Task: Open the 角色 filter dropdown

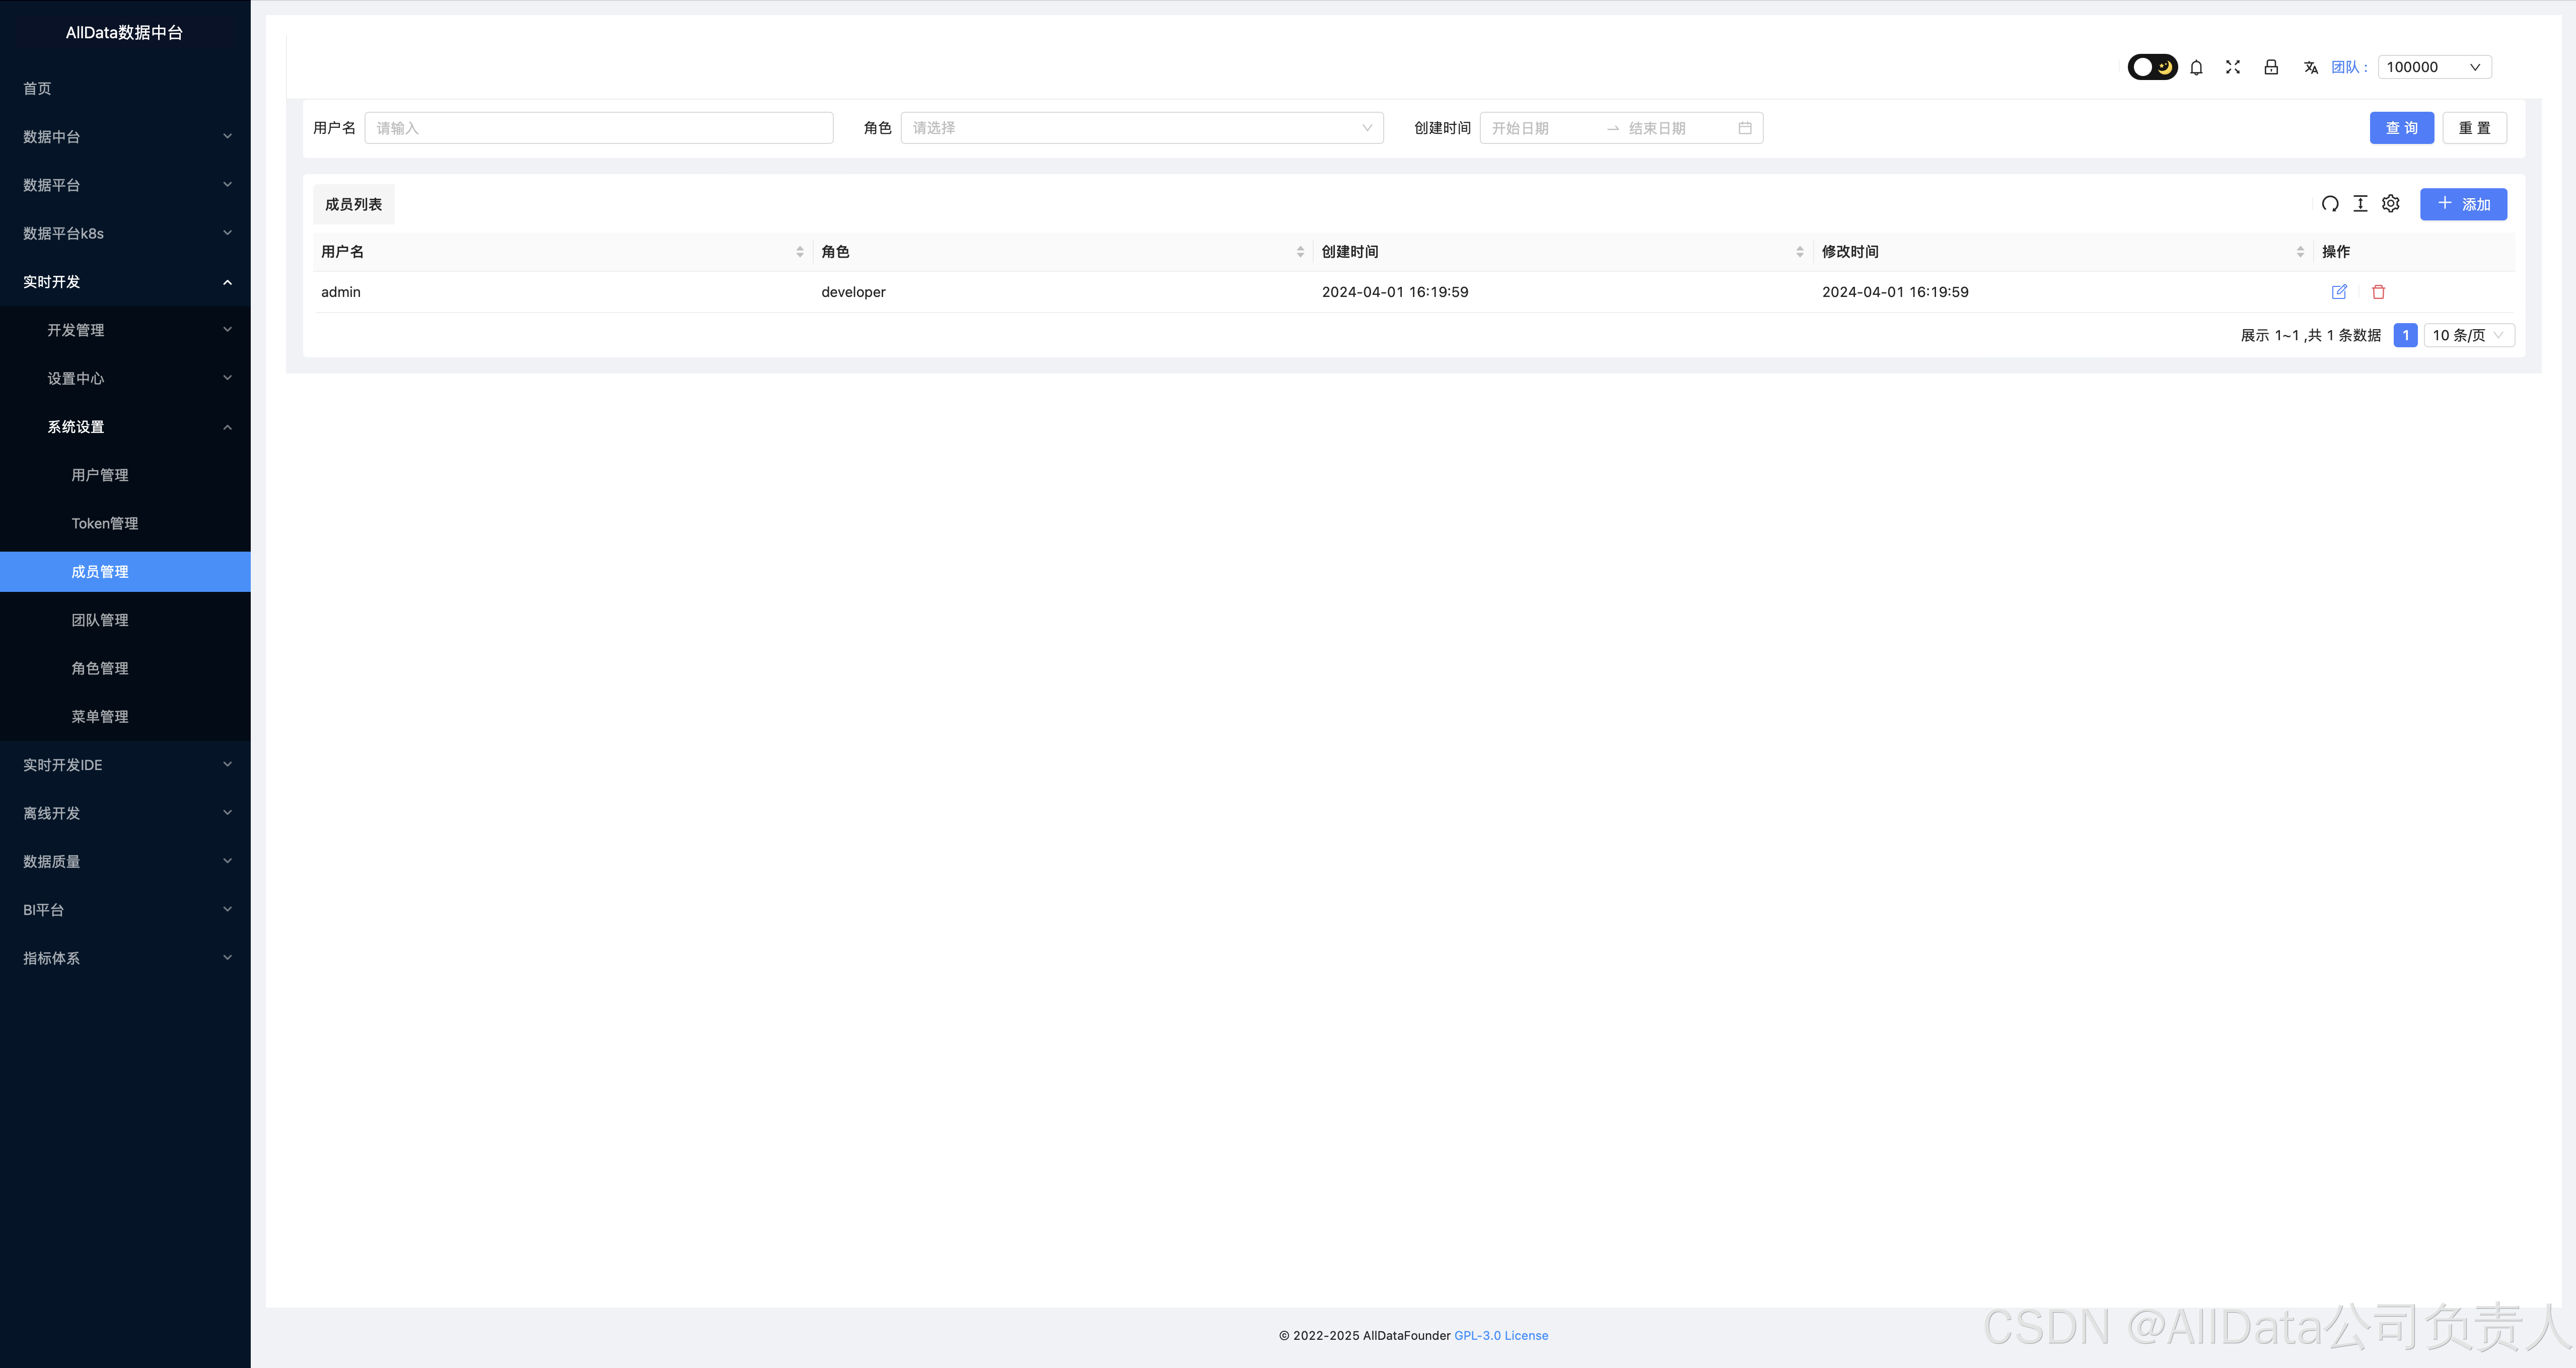Action: pyautogui.click(x=1141, y=128)
